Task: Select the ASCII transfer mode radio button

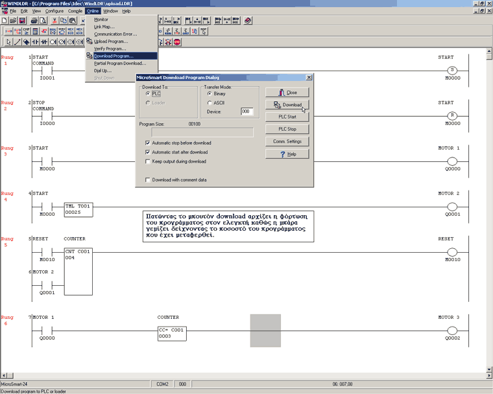Action: pos(209,102)
